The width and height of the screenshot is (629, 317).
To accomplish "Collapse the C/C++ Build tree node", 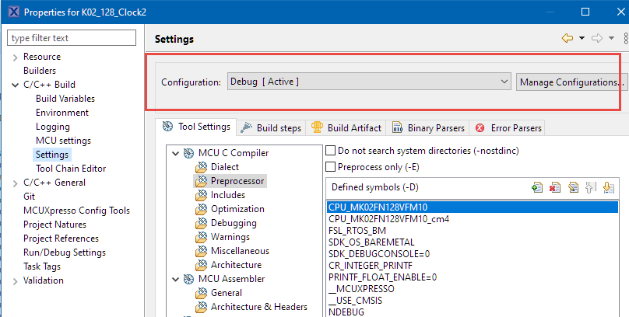I will pyautogui.click(x=15, y=85).
